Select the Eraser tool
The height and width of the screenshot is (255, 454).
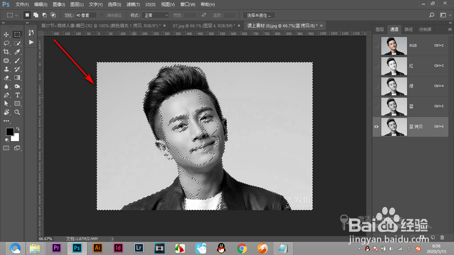(6, 78)
